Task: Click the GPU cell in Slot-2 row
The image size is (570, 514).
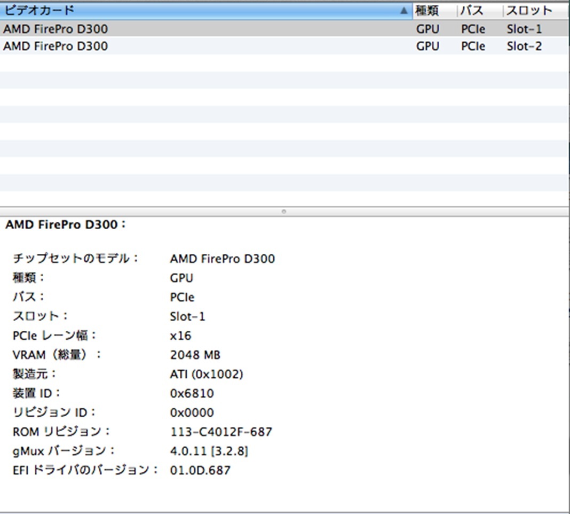Action: (427, 46)
